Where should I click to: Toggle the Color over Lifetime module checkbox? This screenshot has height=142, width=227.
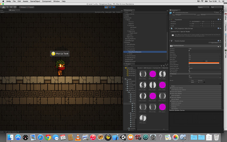tap(170, 94)
